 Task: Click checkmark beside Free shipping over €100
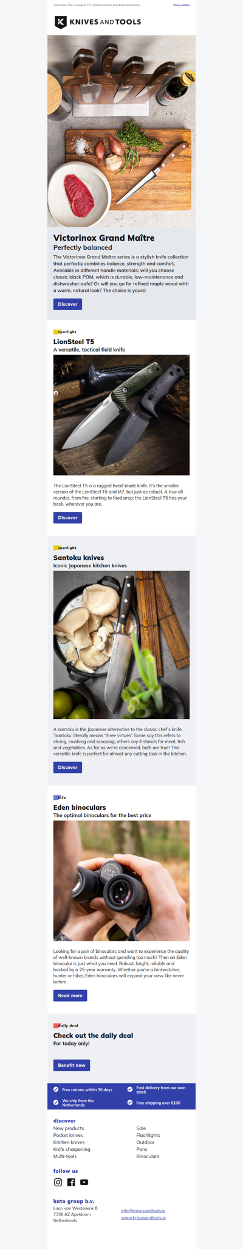(x=130, y=1103)
